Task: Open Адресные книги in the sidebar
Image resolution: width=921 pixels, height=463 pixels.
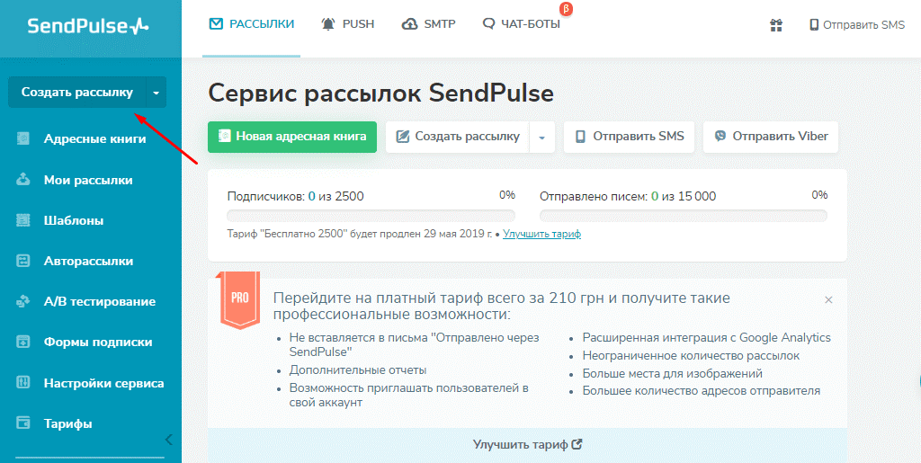Action: pyautogui.click(x=95, y=139)
